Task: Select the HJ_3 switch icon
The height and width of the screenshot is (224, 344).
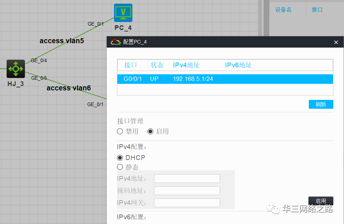Action: pyautogui.click(x=15, y=68)
